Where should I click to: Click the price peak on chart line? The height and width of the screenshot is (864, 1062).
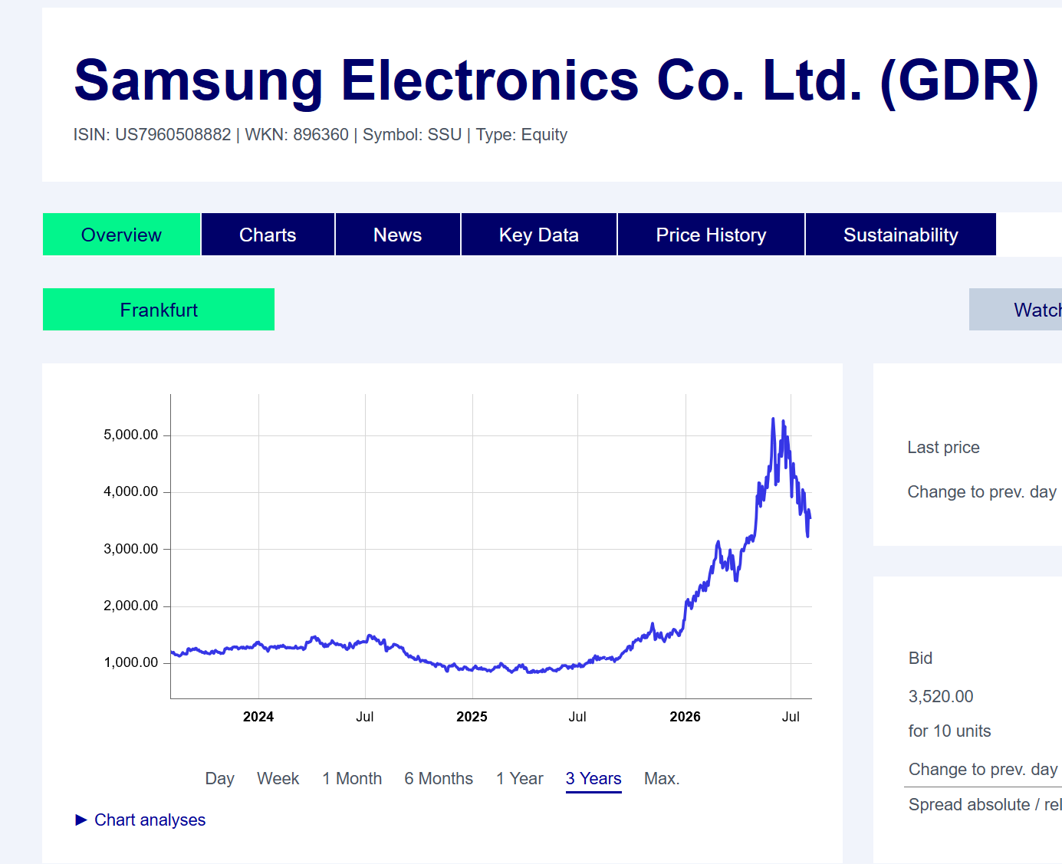point(773,419)
